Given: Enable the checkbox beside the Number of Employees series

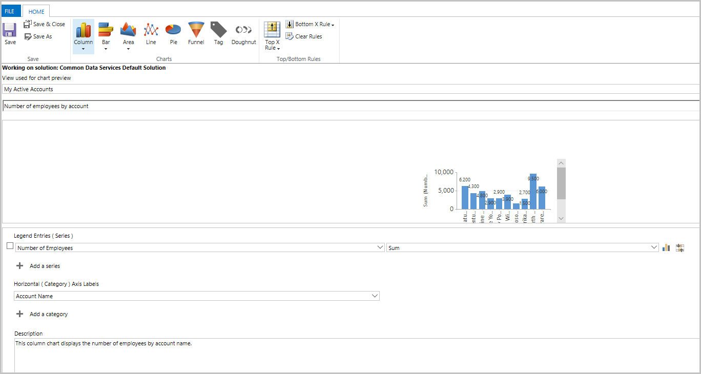Looking at the screenshot, I should click(10, 245).
